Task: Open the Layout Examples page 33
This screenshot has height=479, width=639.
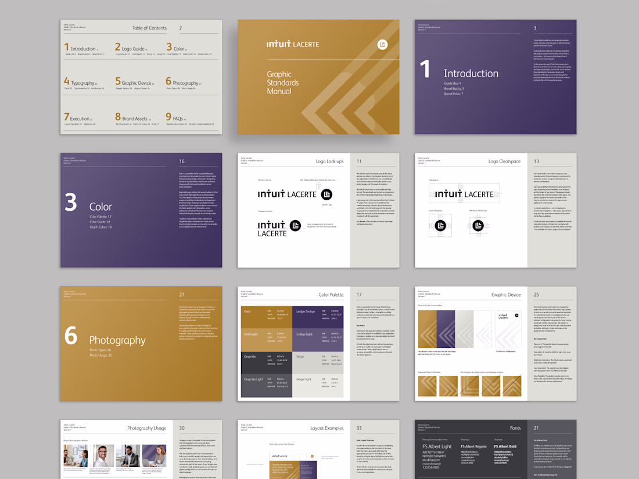Action: click(318, 449)
